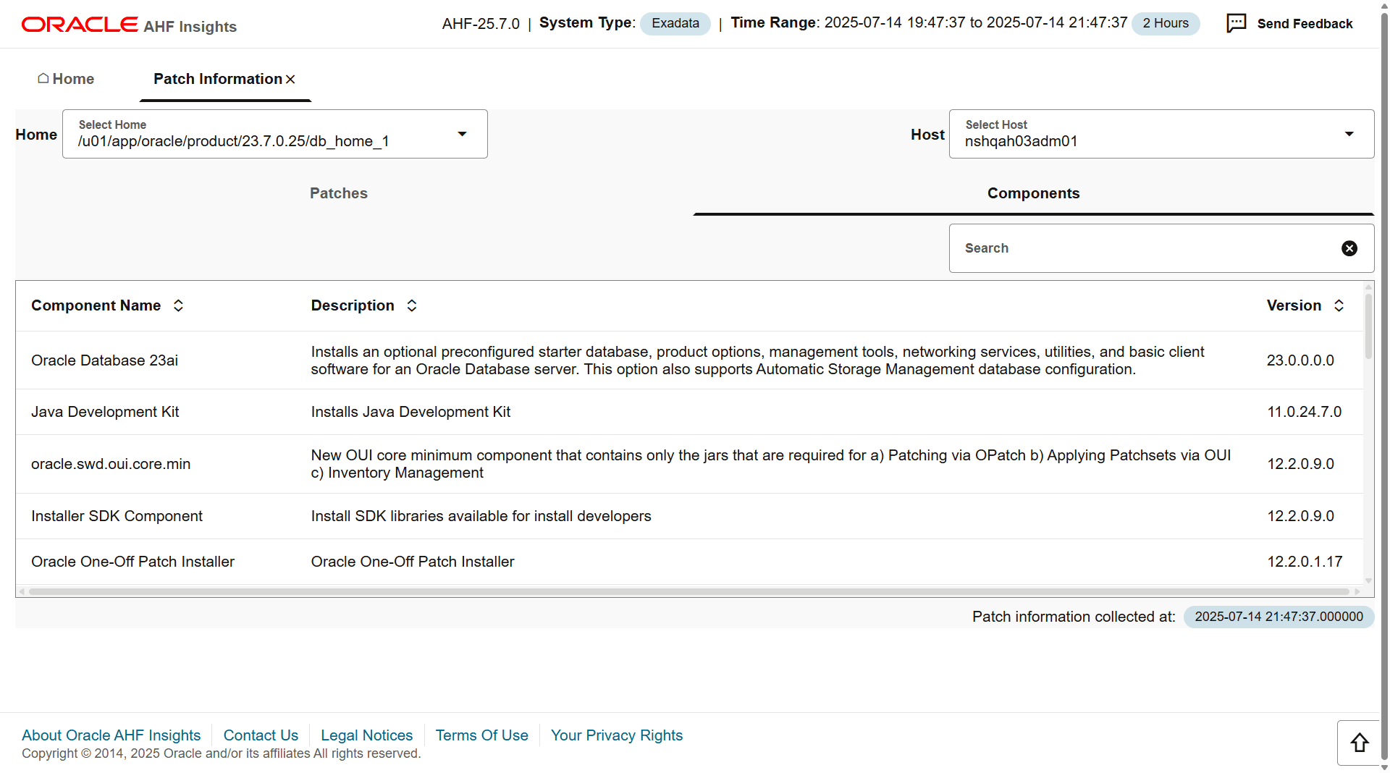Open the Legal Notices link
The height and width of the screenshot is (773, 1390).
coord(367,735)
